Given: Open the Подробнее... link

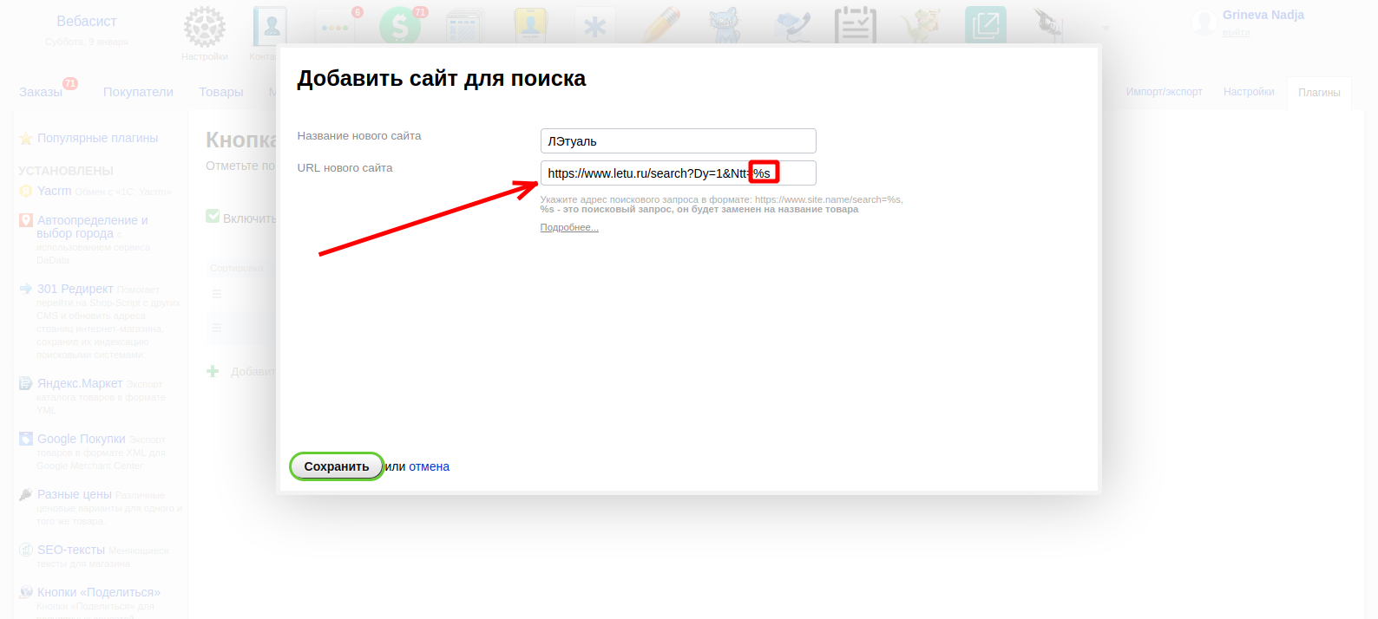Looking at the screenshot, I should (569, 227).
